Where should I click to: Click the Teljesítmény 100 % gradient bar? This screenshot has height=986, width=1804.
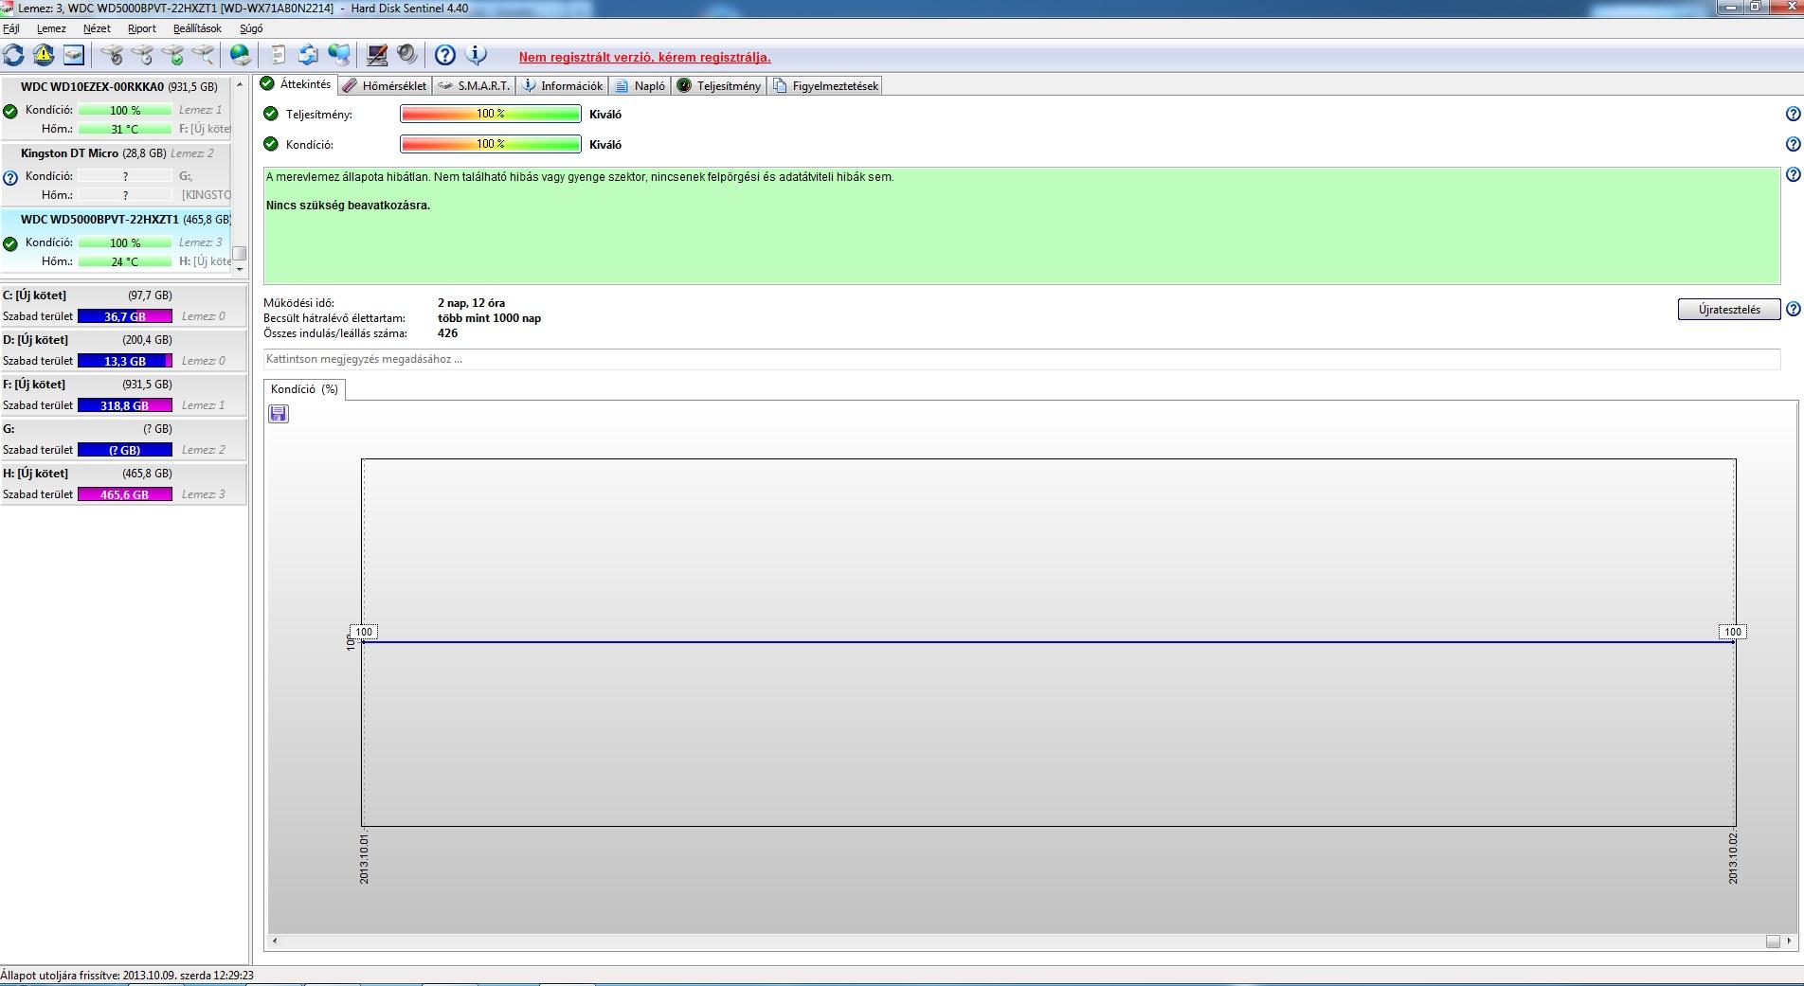491,114
